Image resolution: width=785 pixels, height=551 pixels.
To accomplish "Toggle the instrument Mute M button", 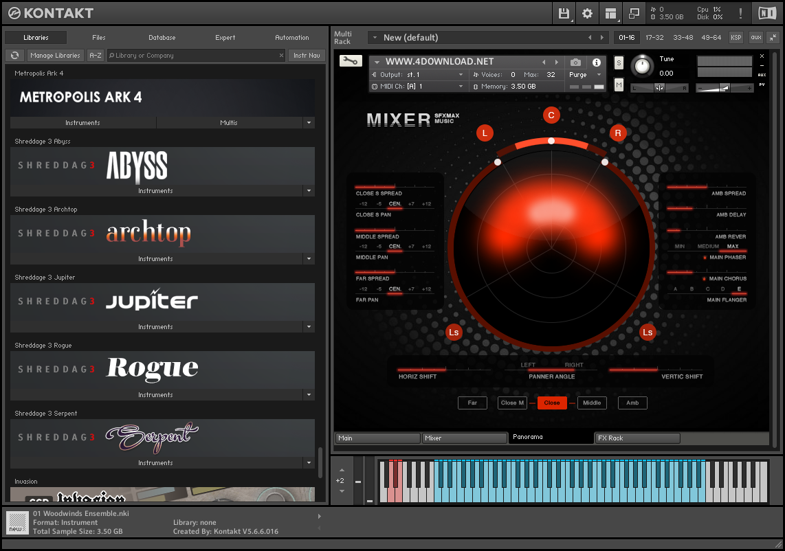I will pos(619,85).
